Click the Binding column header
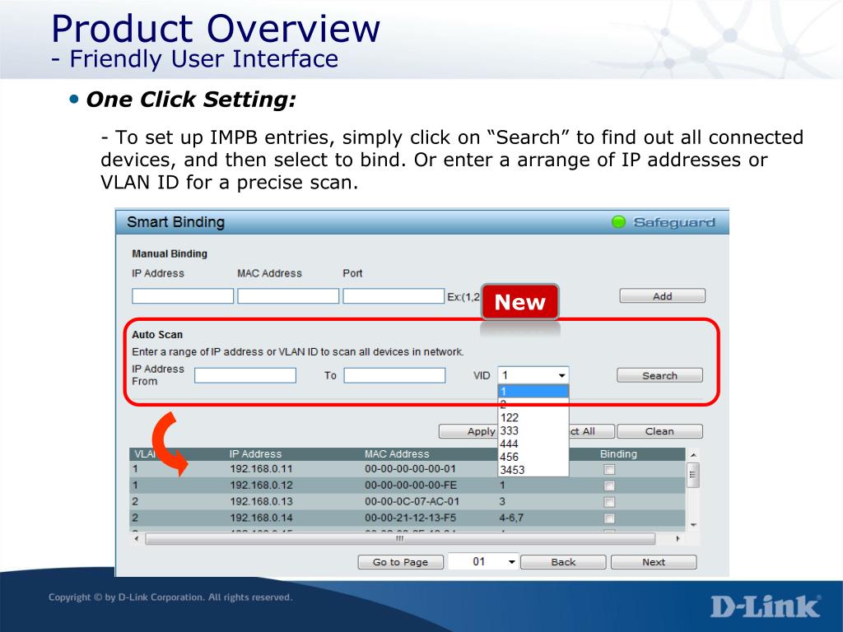 618,454
